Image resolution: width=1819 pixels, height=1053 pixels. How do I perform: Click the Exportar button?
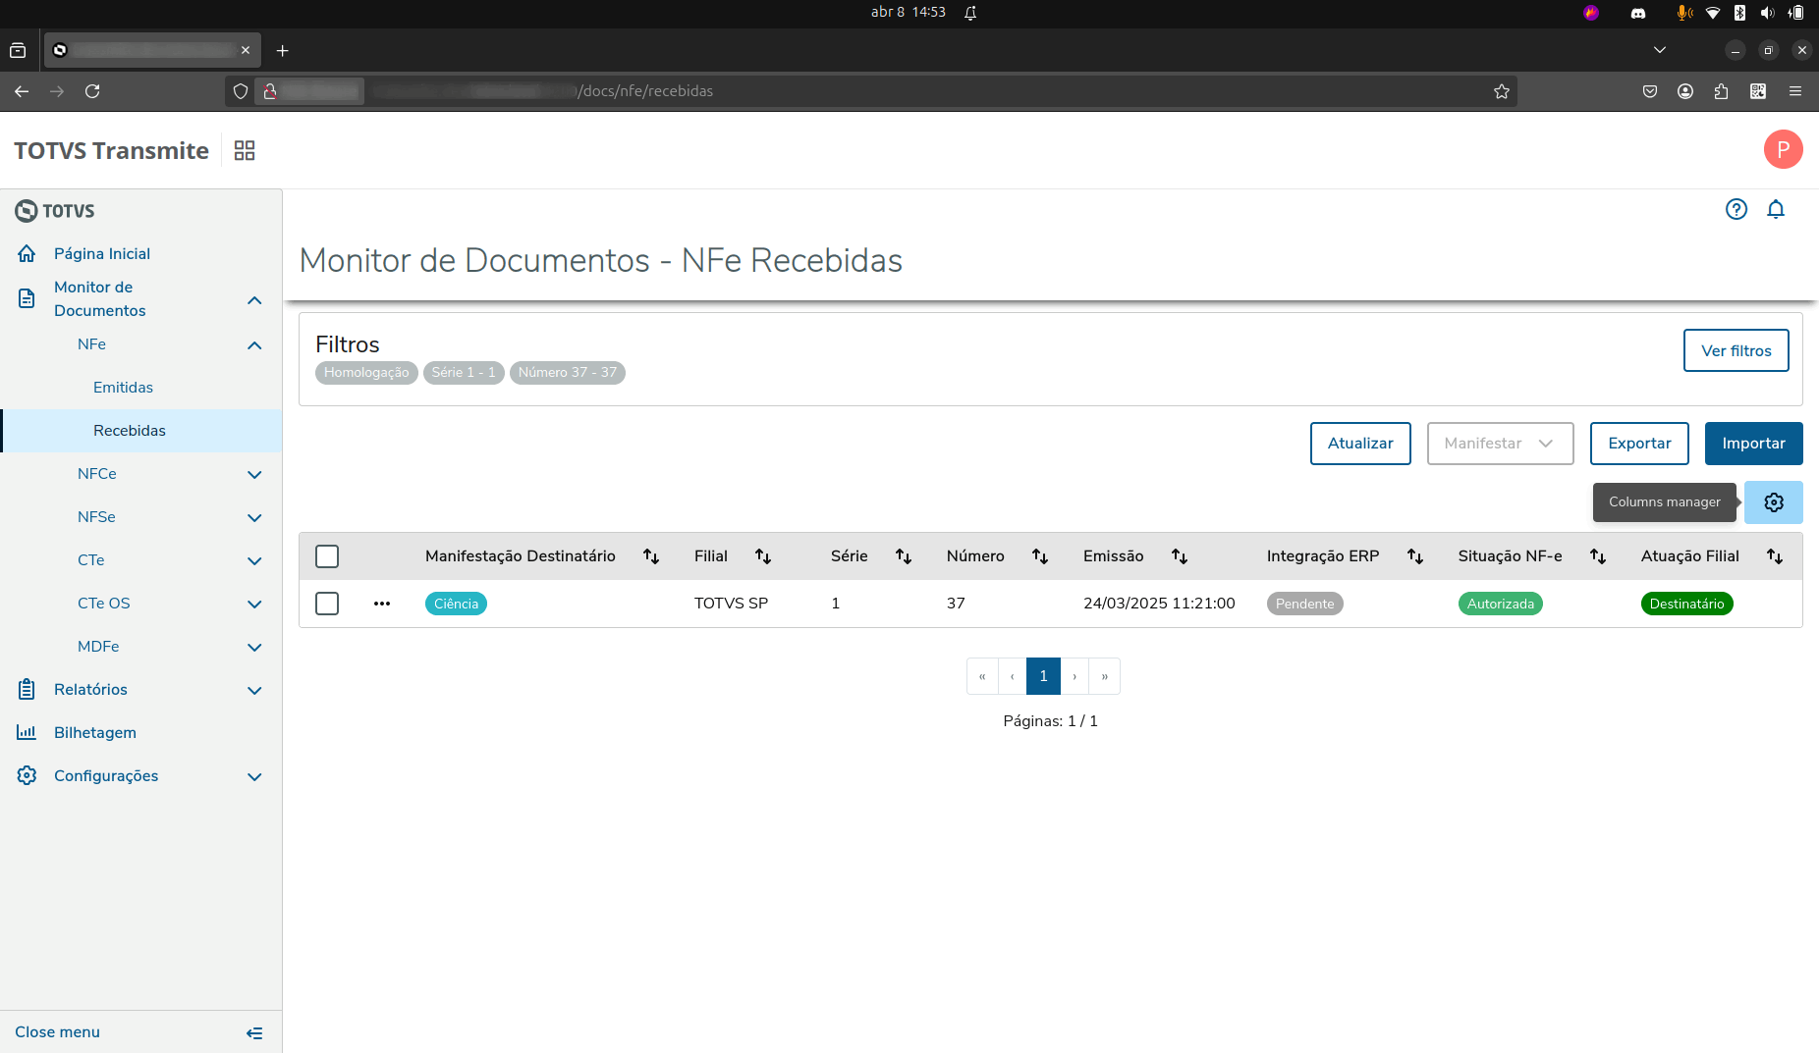1639,444
